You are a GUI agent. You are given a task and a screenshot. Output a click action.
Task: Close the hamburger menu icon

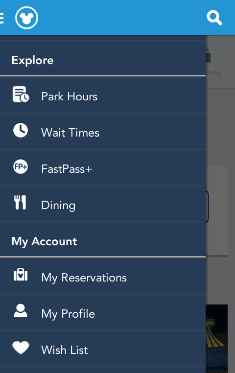1,18
